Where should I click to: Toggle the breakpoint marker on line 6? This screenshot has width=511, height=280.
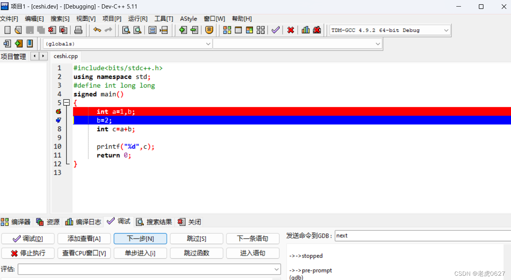pyautogui.click(x=59, y=112)
